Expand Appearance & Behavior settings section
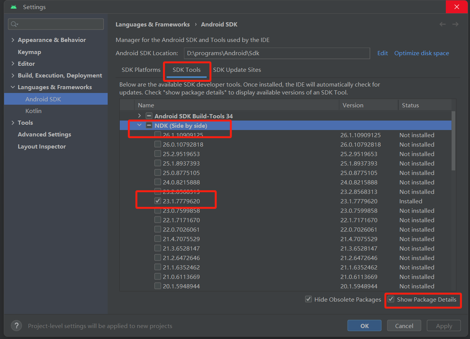 click(13, 40)
